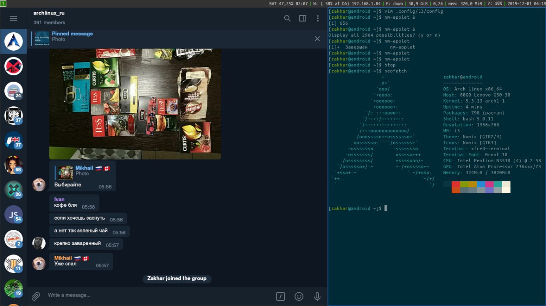Viewport: 546px width, 306px height.
Task: Select the message крепко заваренный
Action: click(x=86, y=244)
